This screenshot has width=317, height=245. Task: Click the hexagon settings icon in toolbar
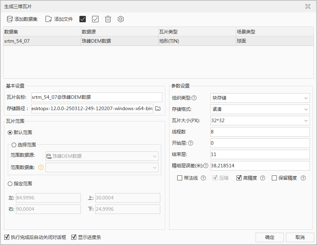coord(121,19)
